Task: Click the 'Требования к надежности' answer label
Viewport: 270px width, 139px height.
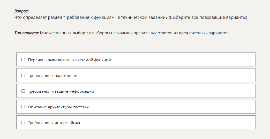Action: tap(53, 76)
